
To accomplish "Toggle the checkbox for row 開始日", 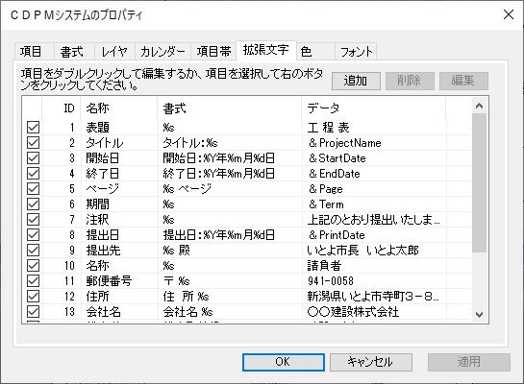I will 33,157.
